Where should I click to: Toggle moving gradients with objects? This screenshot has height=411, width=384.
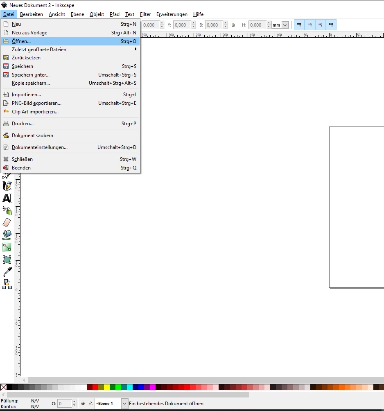point(320,25)
